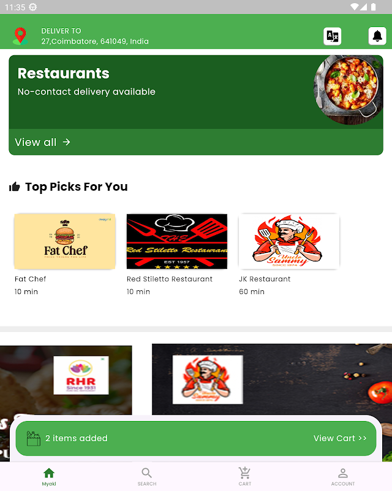
Task: Select Red Stiletto Restaurant logo image
Action: 177,241
